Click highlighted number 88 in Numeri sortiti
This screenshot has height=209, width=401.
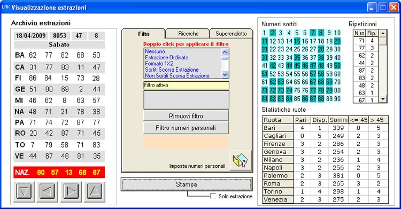coord(321,98)
